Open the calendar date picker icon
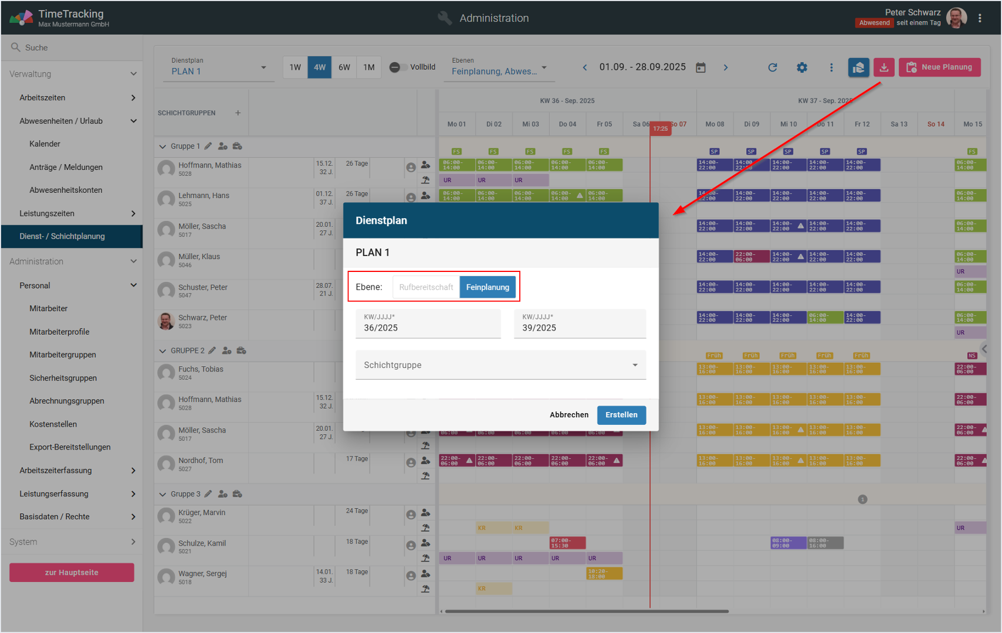 coord(700,67)
